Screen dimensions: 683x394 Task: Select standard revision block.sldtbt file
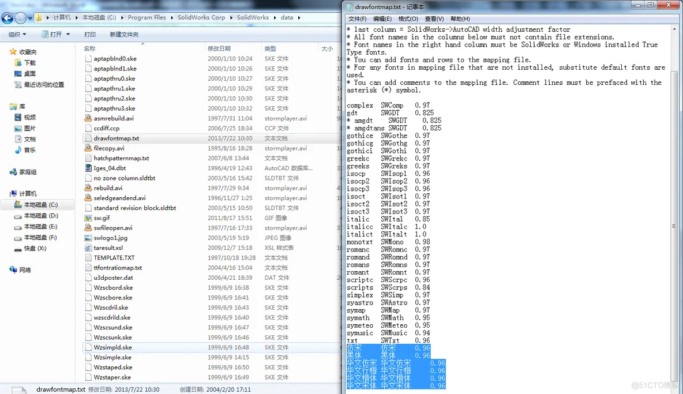click(134, 208)
